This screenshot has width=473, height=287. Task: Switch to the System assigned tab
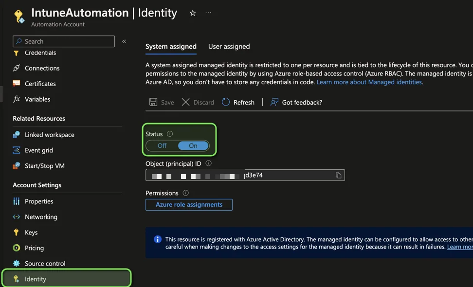[x=171, y=46]
